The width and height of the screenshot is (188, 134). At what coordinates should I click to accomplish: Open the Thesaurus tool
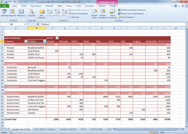(21, 13)
